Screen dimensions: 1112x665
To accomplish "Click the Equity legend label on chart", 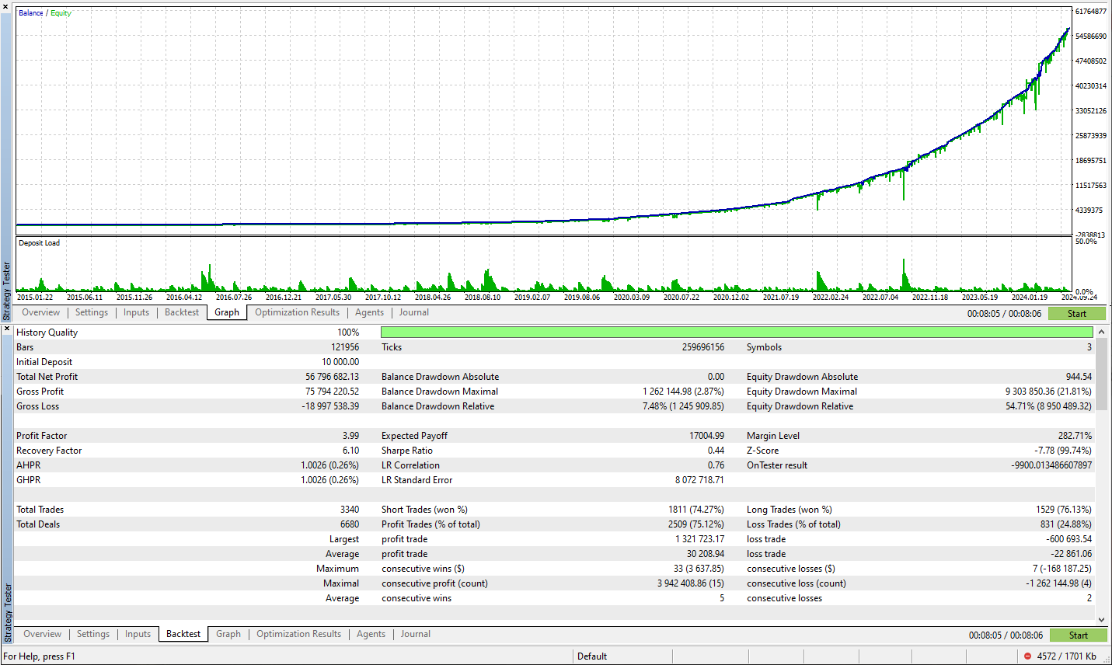I will pos(61,13).
